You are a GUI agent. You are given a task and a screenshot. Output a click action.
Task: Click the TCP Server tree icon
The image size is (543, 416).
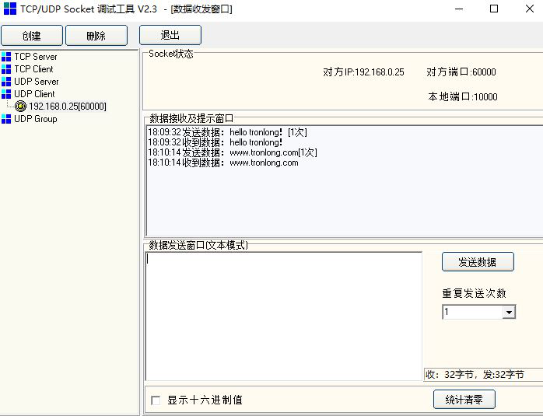click(x=6, y=57)
